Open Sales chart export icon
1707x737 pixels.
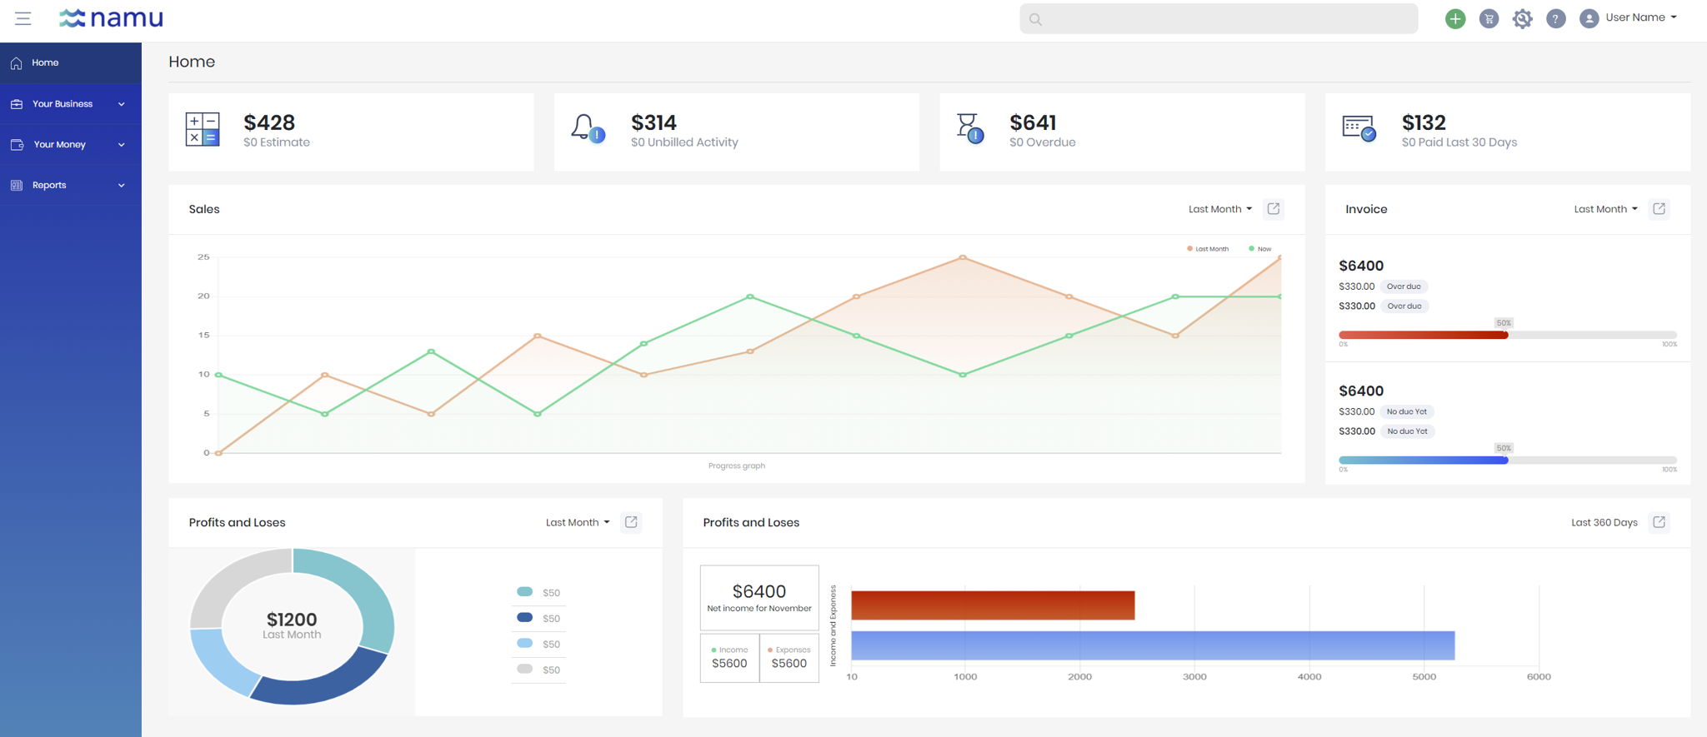coord(1274,209)
